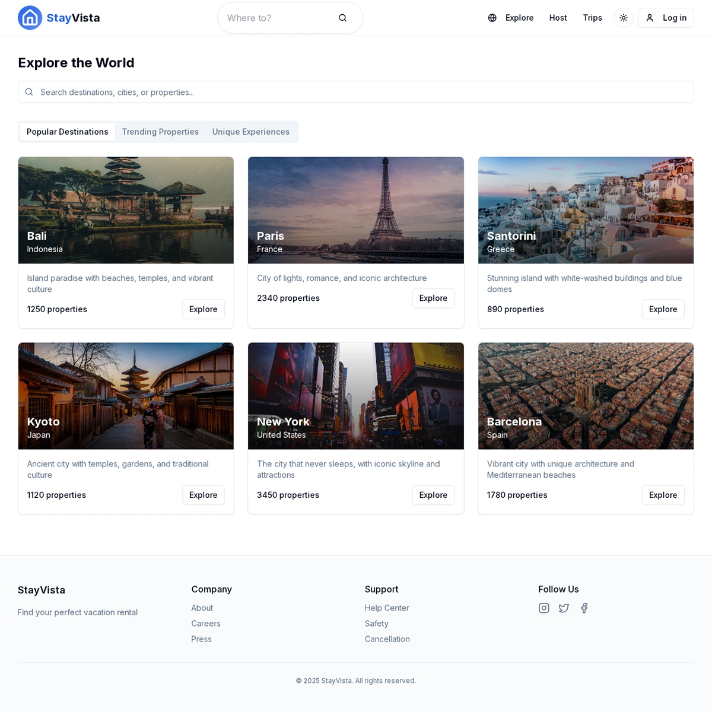Click the Santorini title on its card

pos(511,236)
